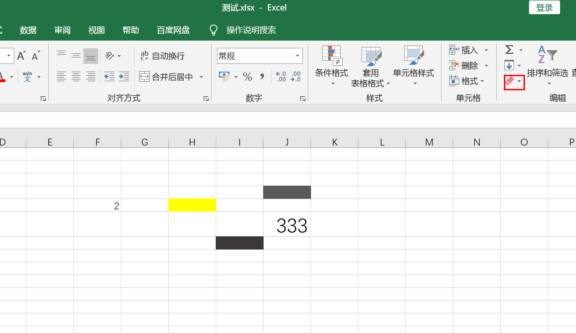Center cell text horizontally
Viewport: 576px width, 333px height.
pyautogui.click(x=76, y=77)
